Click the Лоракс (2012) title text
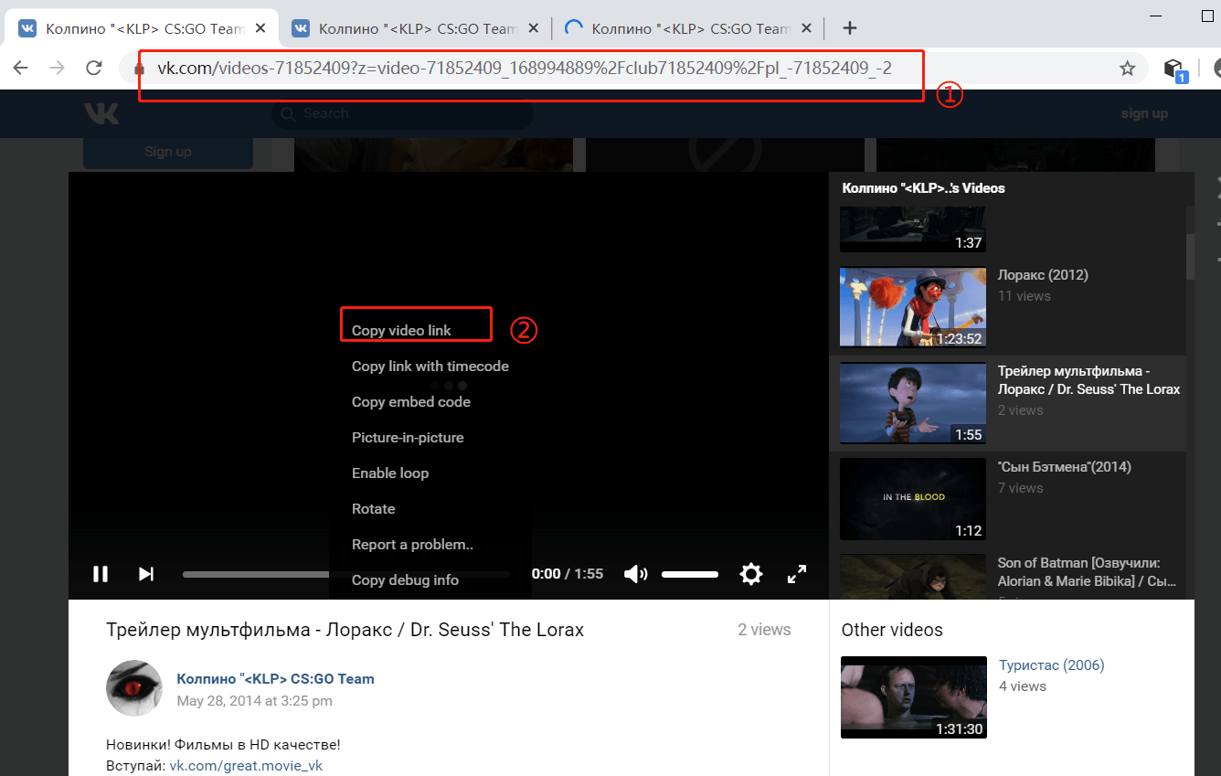The width and height of the screenshot is (1221, 776). [x=1043, y=274]
